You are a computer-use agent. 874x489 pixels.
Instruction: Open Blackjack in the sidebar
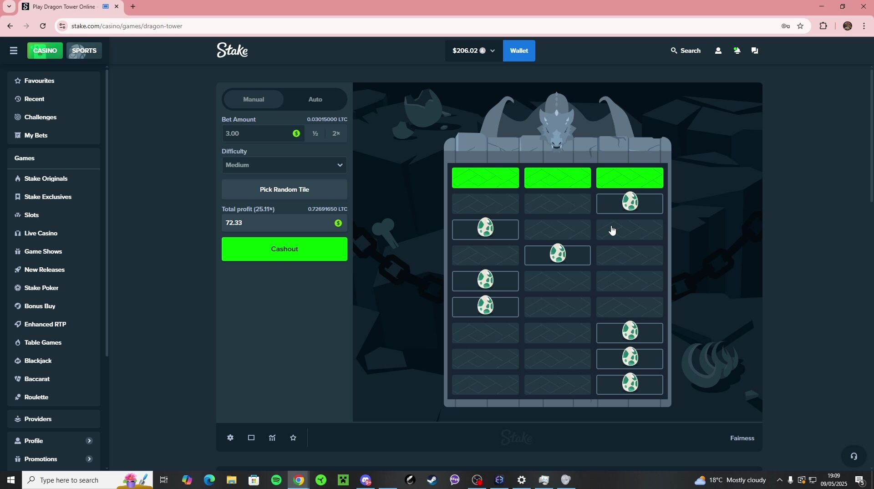click(x=54, y=361)
